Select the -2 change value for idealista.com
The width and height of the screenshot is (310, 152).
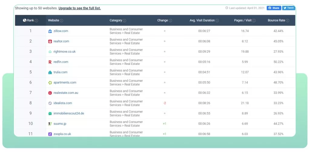[164, 103]
